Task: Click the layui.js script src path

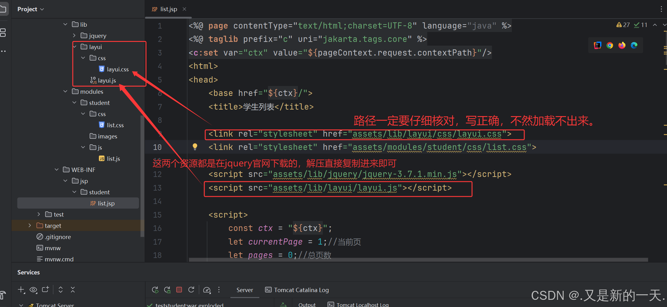Action: pyautogui.click(x=335, y=188)
